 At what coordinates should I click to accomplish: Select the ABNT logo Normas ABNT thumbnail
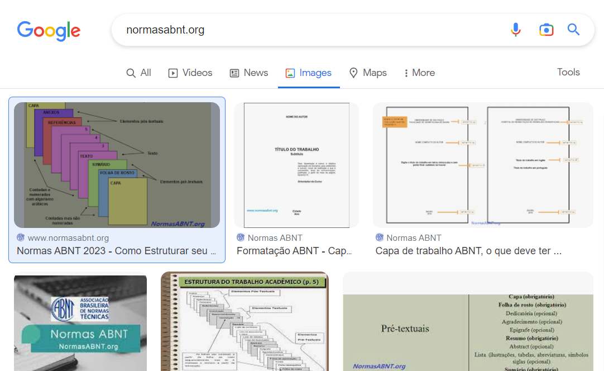click(x=80, y=321)
